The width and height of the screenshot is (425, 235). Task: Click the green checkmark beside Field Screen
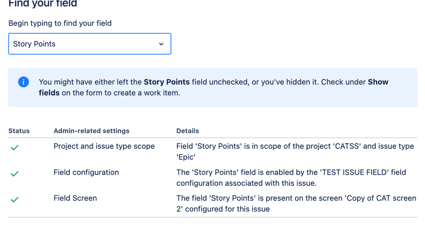coord(14,200)
